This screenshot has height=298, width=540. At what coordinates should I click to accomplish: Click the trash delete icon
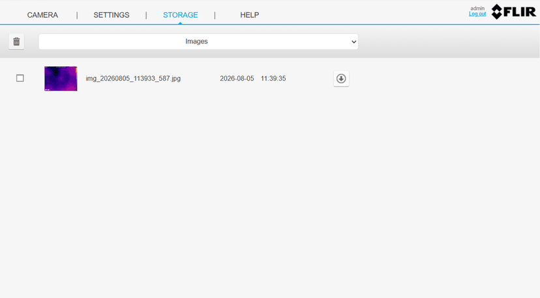coord(16,42)
